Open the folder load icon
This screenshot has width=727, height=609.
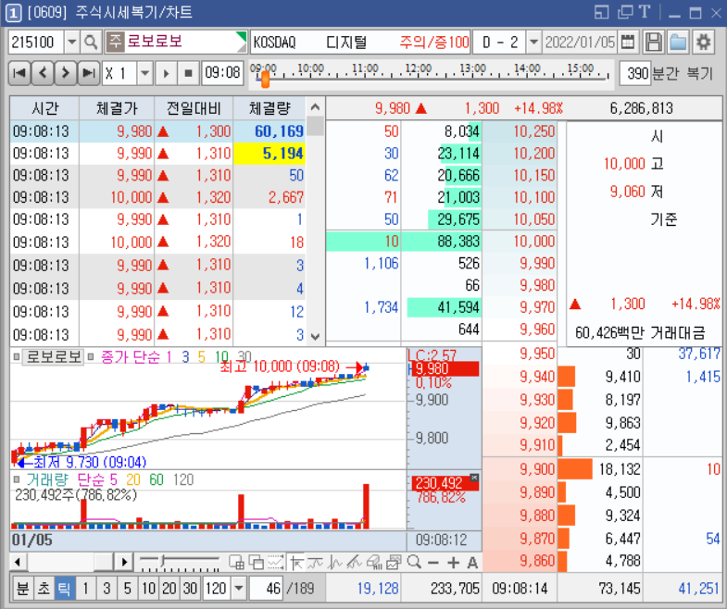pyautogui.click(x=678, y=43)
